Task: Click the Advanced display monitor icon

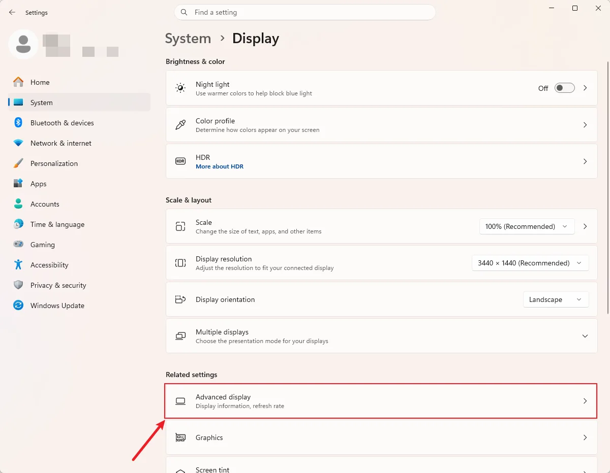Action: [x=180, y=401]
